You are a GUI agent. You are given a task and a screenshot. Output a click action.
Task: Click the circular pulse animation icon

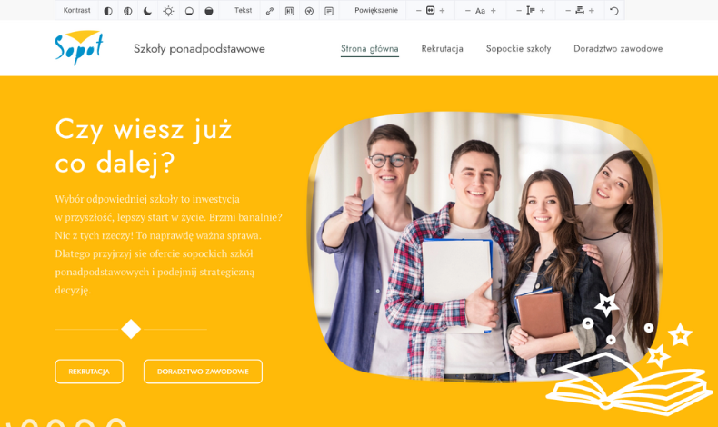click(x=309, y=11)
